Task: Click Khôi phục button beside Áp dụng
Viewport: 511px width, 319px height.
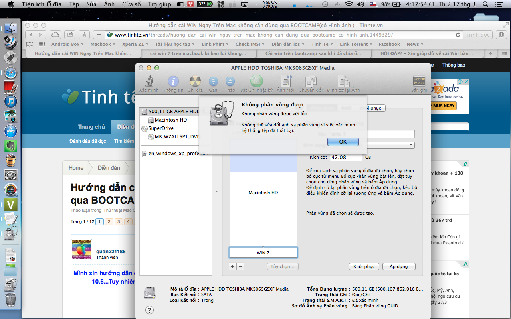Action: coord(364,266)
